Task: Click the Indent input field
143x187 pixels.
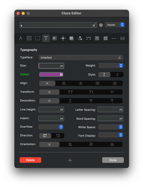Action: (51, 119)
